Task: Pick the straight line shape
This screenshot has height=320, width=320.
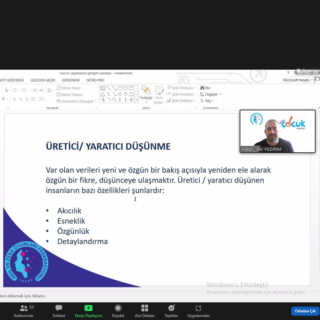Action: pyautogui.click(x=108, y=88)
